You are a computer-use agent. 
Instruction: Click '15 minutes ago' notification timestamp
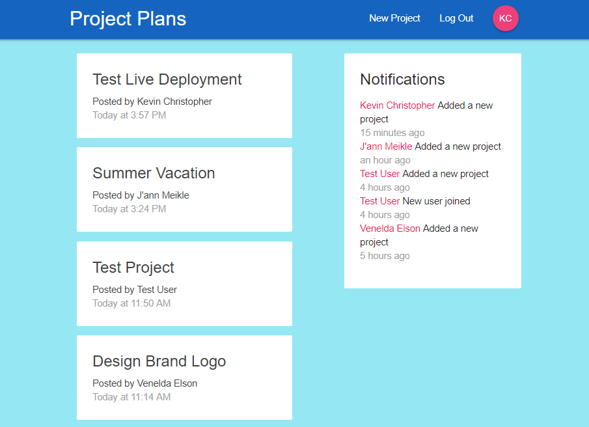click(x=392, y=133)
